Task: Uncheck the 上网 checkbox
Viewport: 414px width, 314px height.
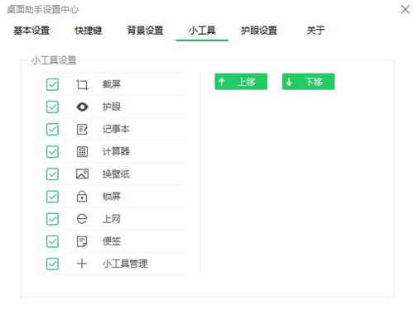Action: click(x=52, y=219)
